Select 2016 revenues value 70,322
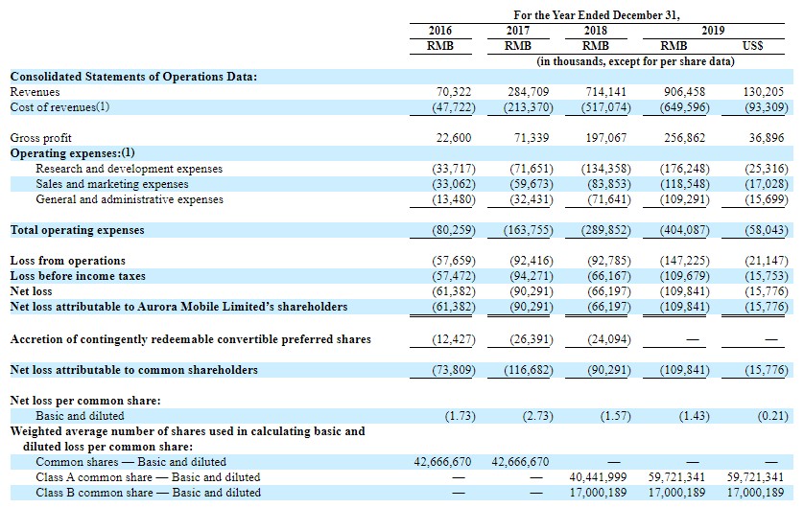 coord(453,92)
